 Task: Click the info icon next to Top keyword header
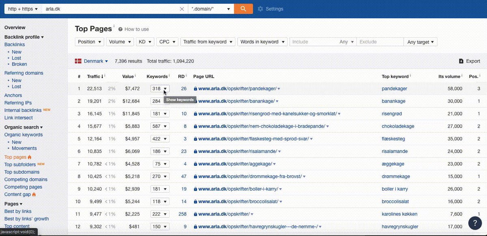click(x=411, y=76)
